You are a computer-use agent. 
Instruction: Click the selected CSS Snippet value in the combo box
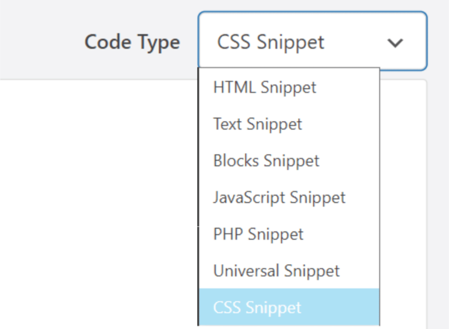(271, 42)
